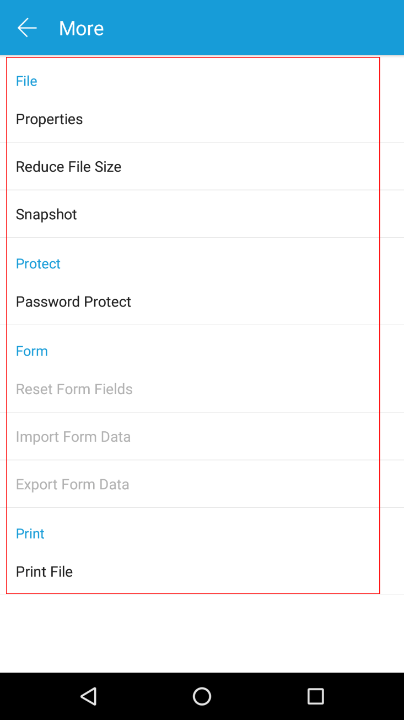Tap the Print section header

[x=30, y=534]
